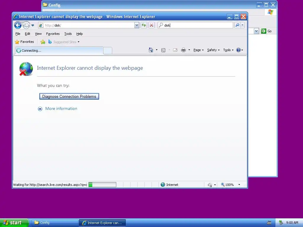Open search provider options dropdown
The height and width of the screenshot is (227, 303).
pos(243,25)
